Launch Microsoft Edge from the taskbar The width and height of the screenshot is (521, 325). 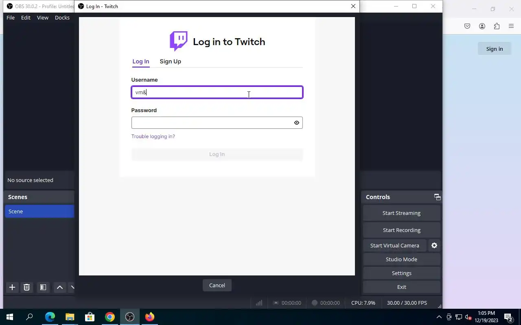[x=50, y=317]
